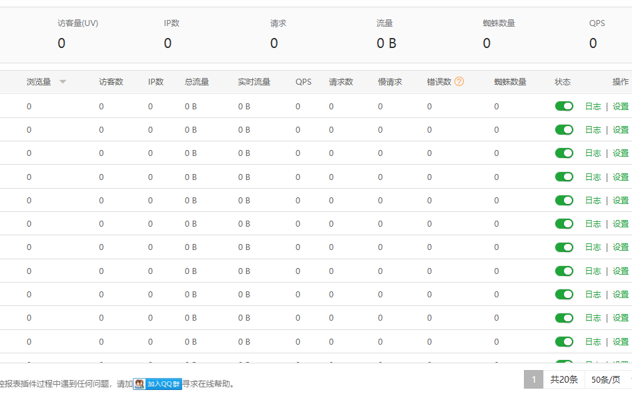The image size is (632, 398).
Task: Toggle the sixth row's green status switch
Action: click(564, 223)
